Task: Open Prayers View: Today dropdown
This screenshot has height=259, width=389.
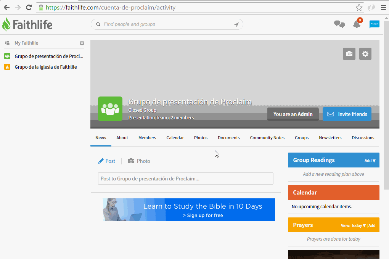Action: (353, 225)
